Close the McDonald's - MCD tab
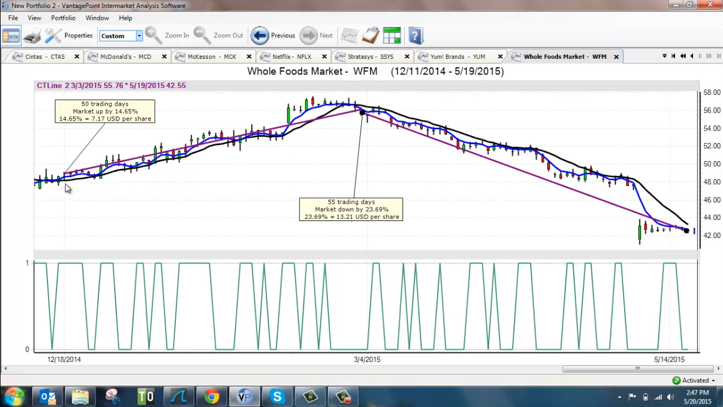723x407 pixels. click(164, 57)
